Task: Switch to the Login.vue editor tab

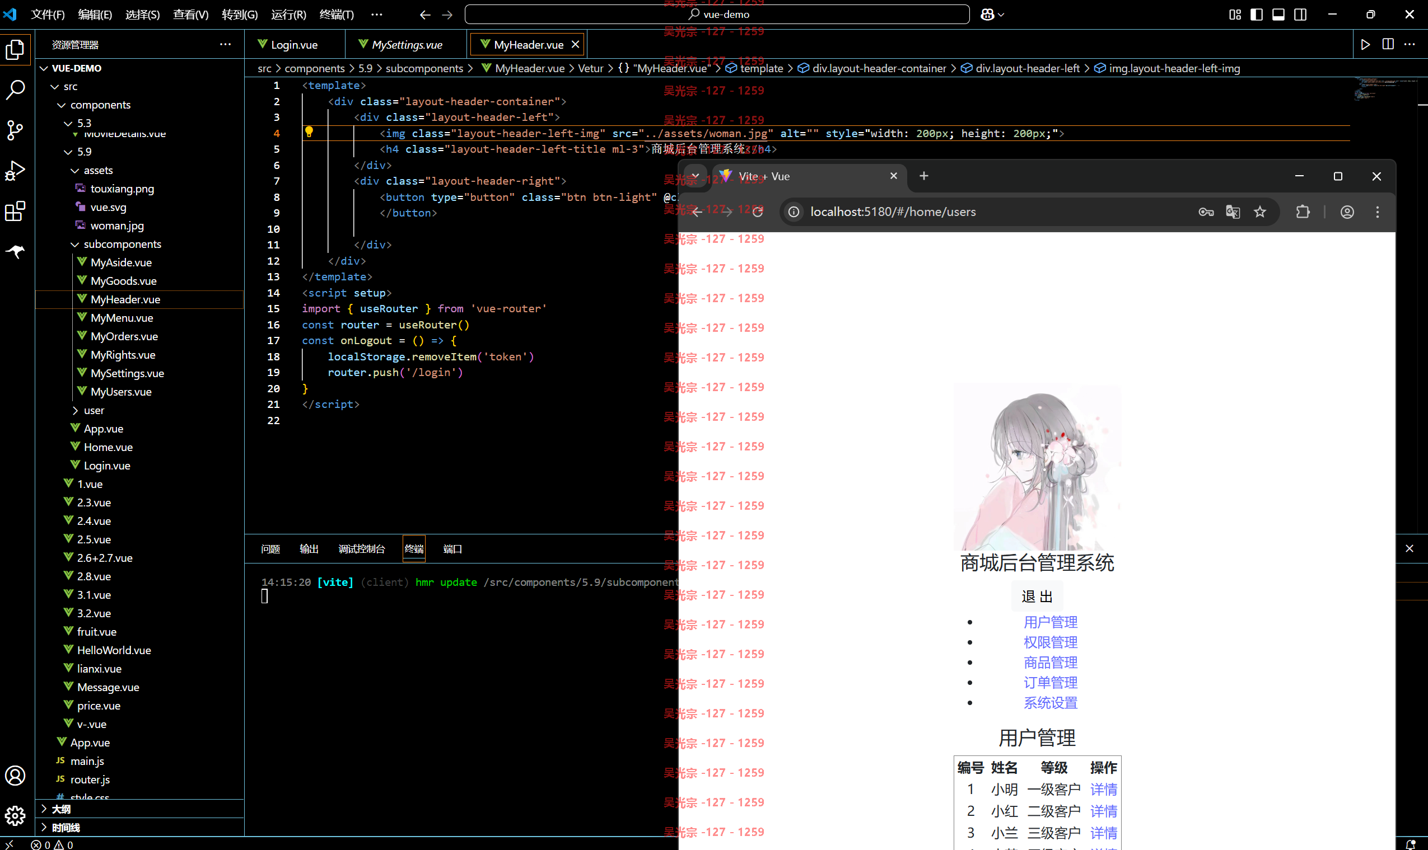Action: [x=294, y=45]
